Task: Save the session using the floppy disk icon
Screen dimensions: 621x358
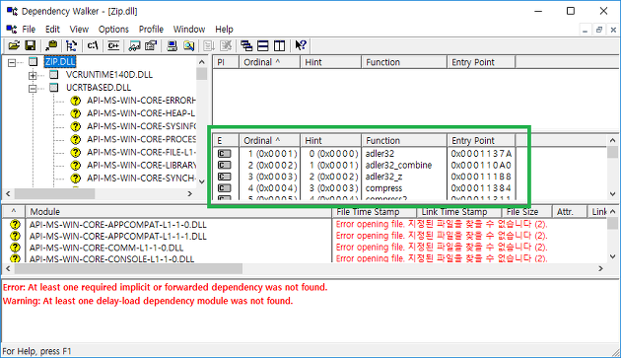Action: [x=31, y=46]
